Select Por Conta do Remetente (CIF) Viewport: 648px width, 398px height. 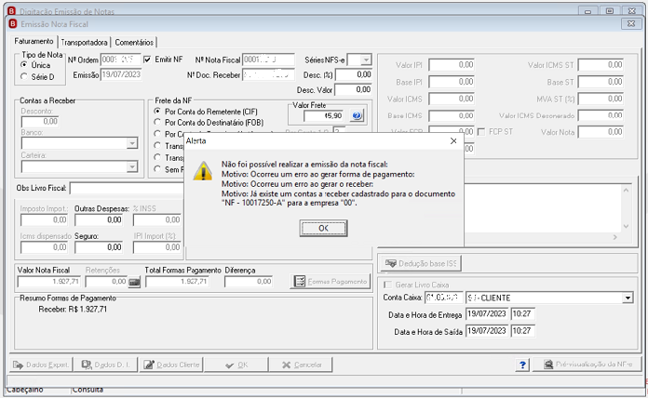(x=157, y=112)
